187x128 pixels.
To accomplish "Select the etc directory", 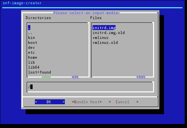I will (32, 52).
